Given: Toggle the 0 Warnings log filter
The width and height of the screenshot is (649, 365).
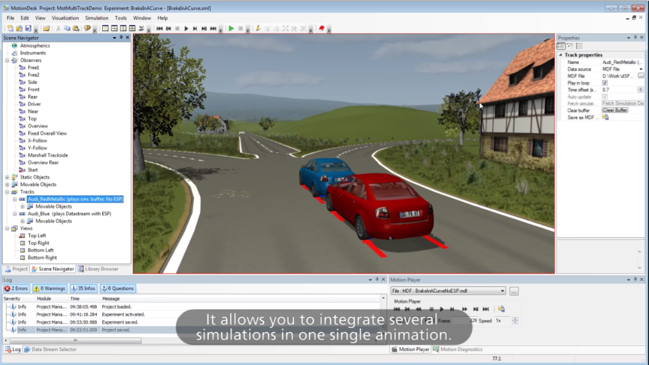Looking at the screenshot, I should (50, 288).
